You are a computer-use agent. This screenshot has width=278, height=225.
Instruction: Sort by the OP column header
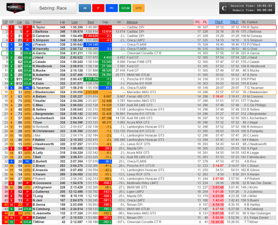point(6,22)
